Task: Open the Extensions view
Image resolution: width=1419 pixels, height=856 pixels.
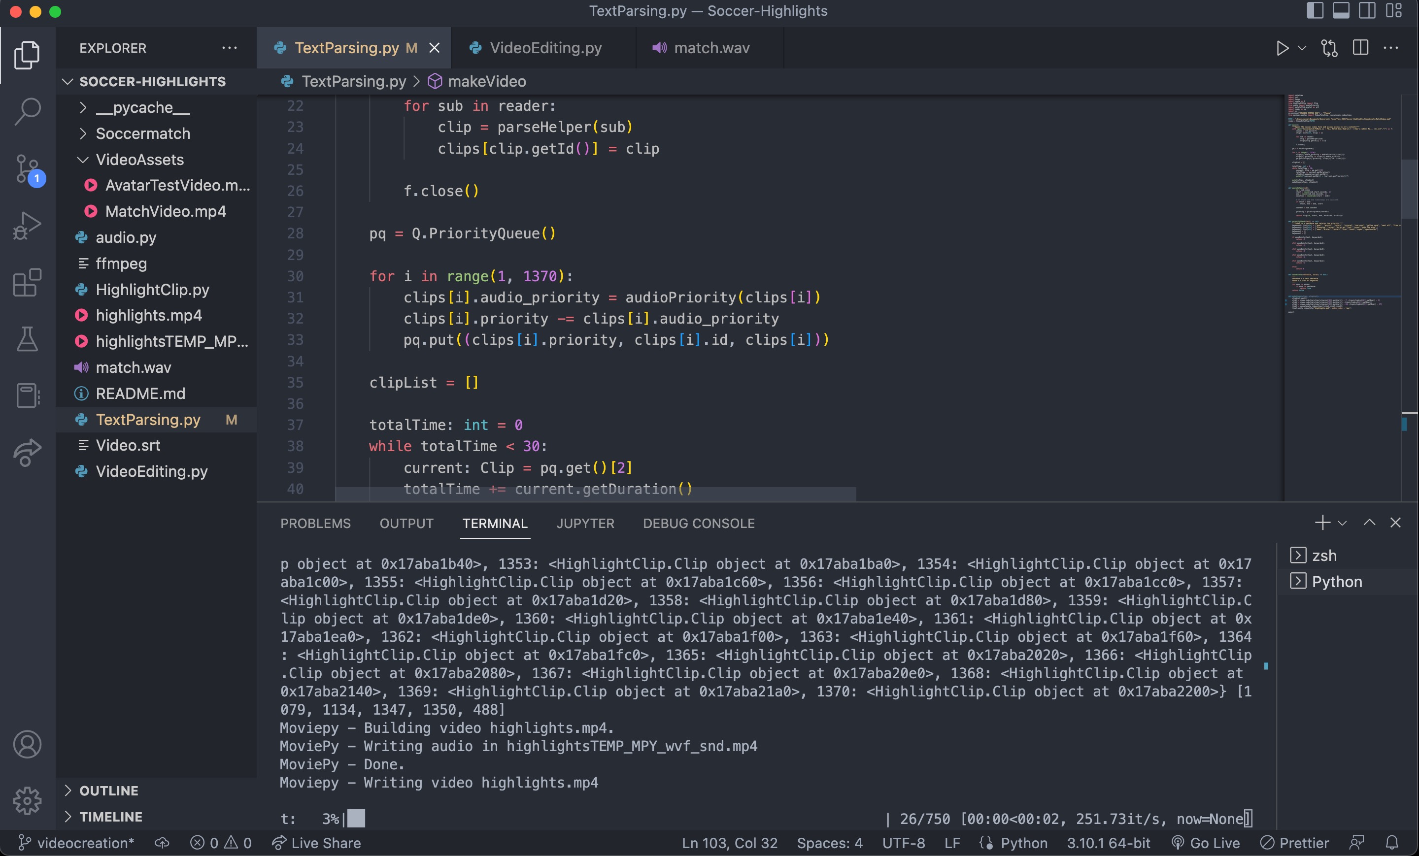Action: pyautogui.click(x=27, y=283)
